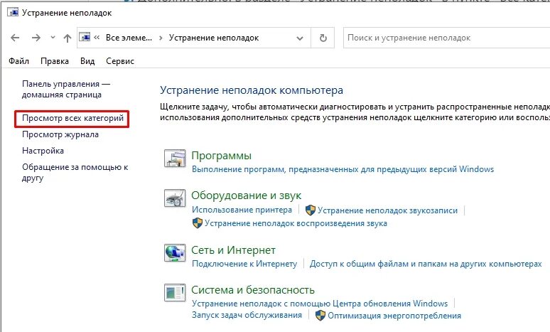Open Панель управления — домашняя страница

coord(66,89)
